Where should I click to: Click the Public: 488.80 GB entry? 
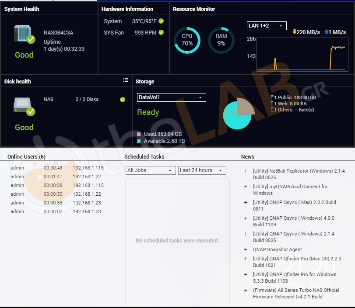[297, 97]
